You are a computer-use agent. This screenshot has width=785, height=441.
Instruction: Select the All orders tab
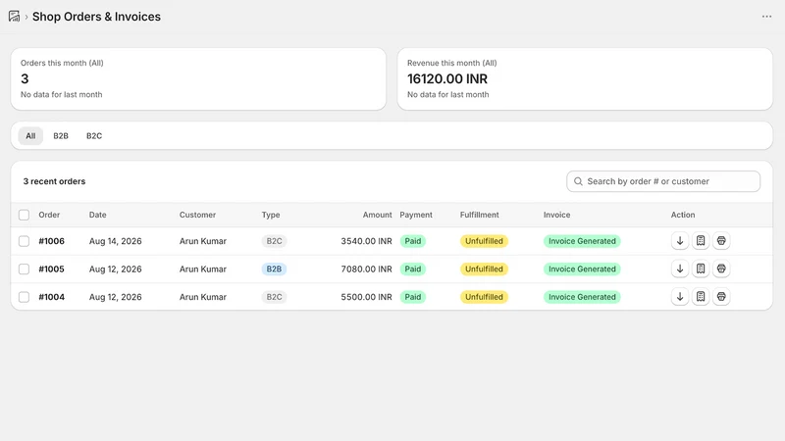click(x=30, y=136)
